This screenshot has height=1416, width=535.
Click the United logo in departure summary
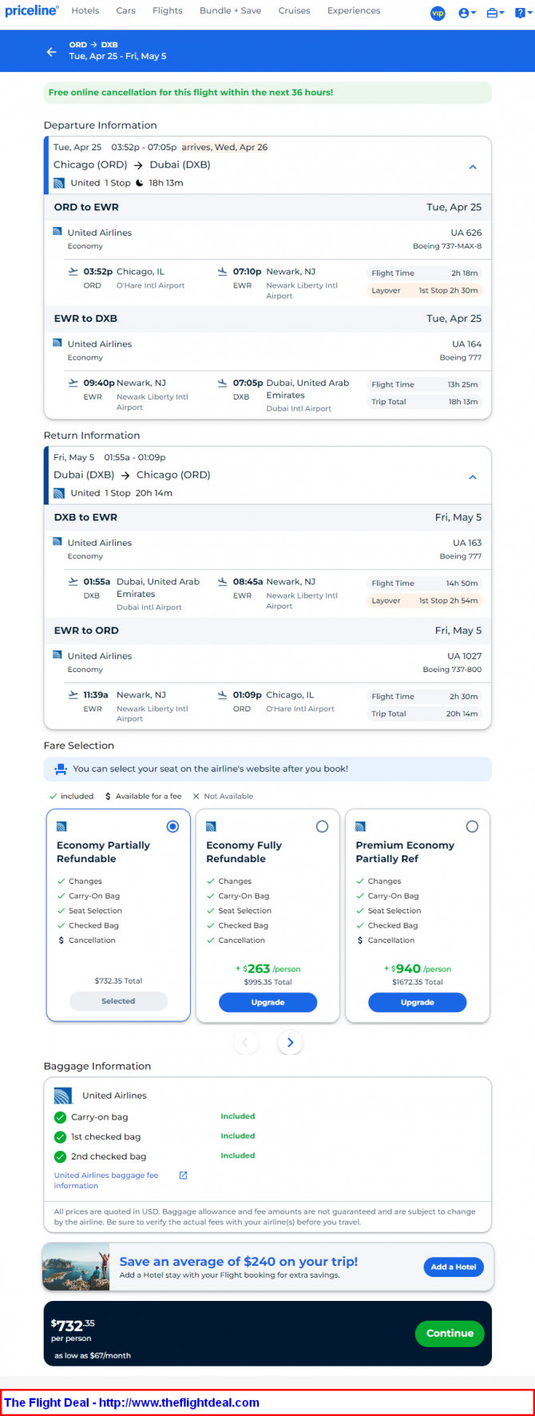tap(59, 183)
